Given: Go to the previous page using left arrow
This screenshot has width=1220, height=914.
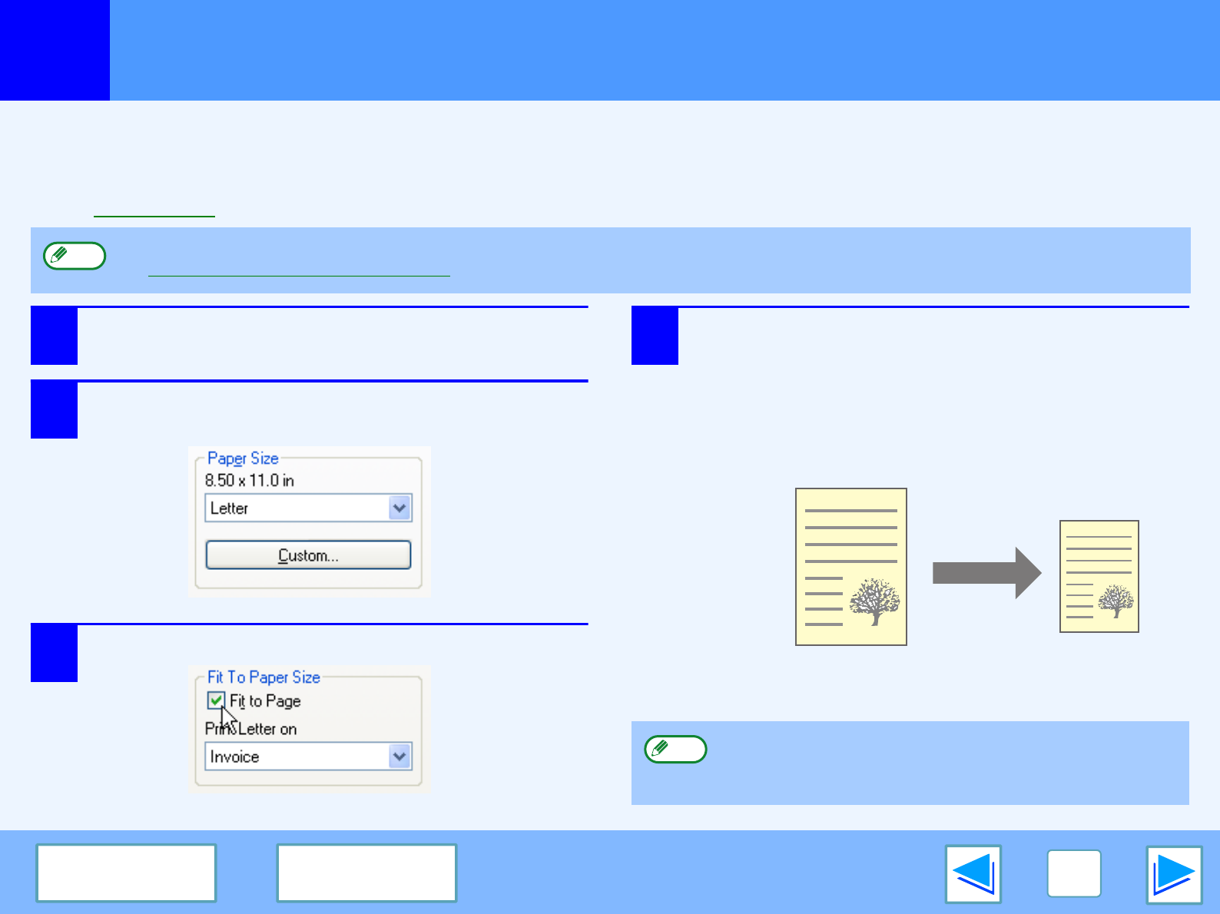Looking at the screenshot, I should [973, 874].
